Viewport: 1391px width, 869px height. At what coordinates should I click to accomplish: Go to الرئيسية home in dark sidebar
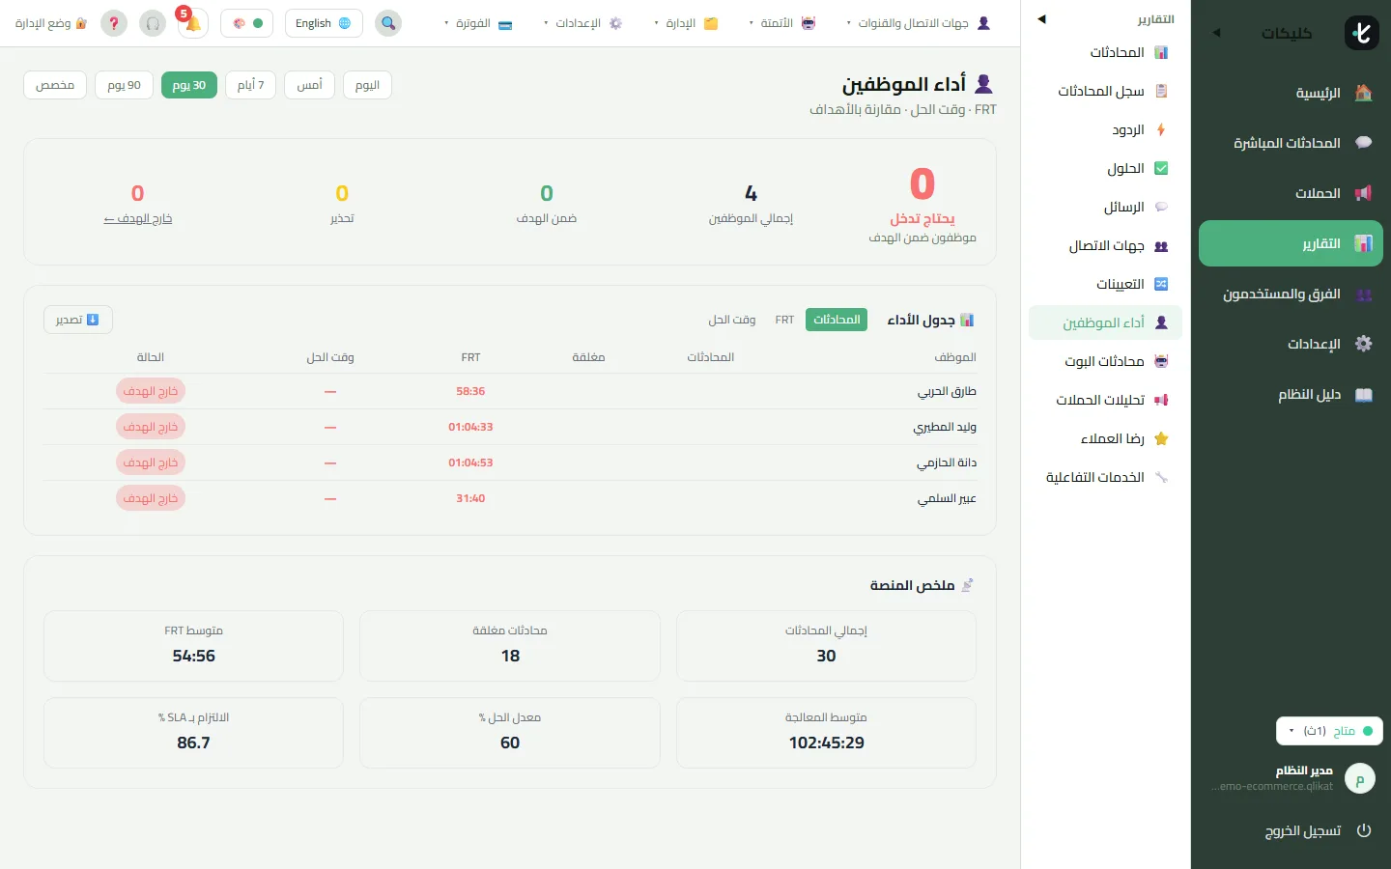point(1291,93)
